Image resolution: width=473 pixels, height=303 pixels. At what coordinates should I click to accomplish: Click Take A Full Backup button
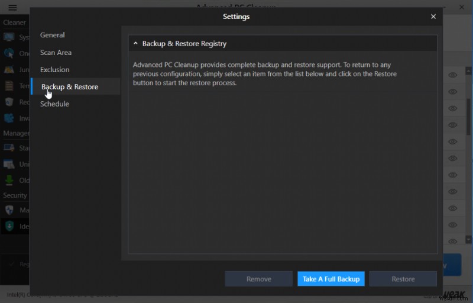331,279
